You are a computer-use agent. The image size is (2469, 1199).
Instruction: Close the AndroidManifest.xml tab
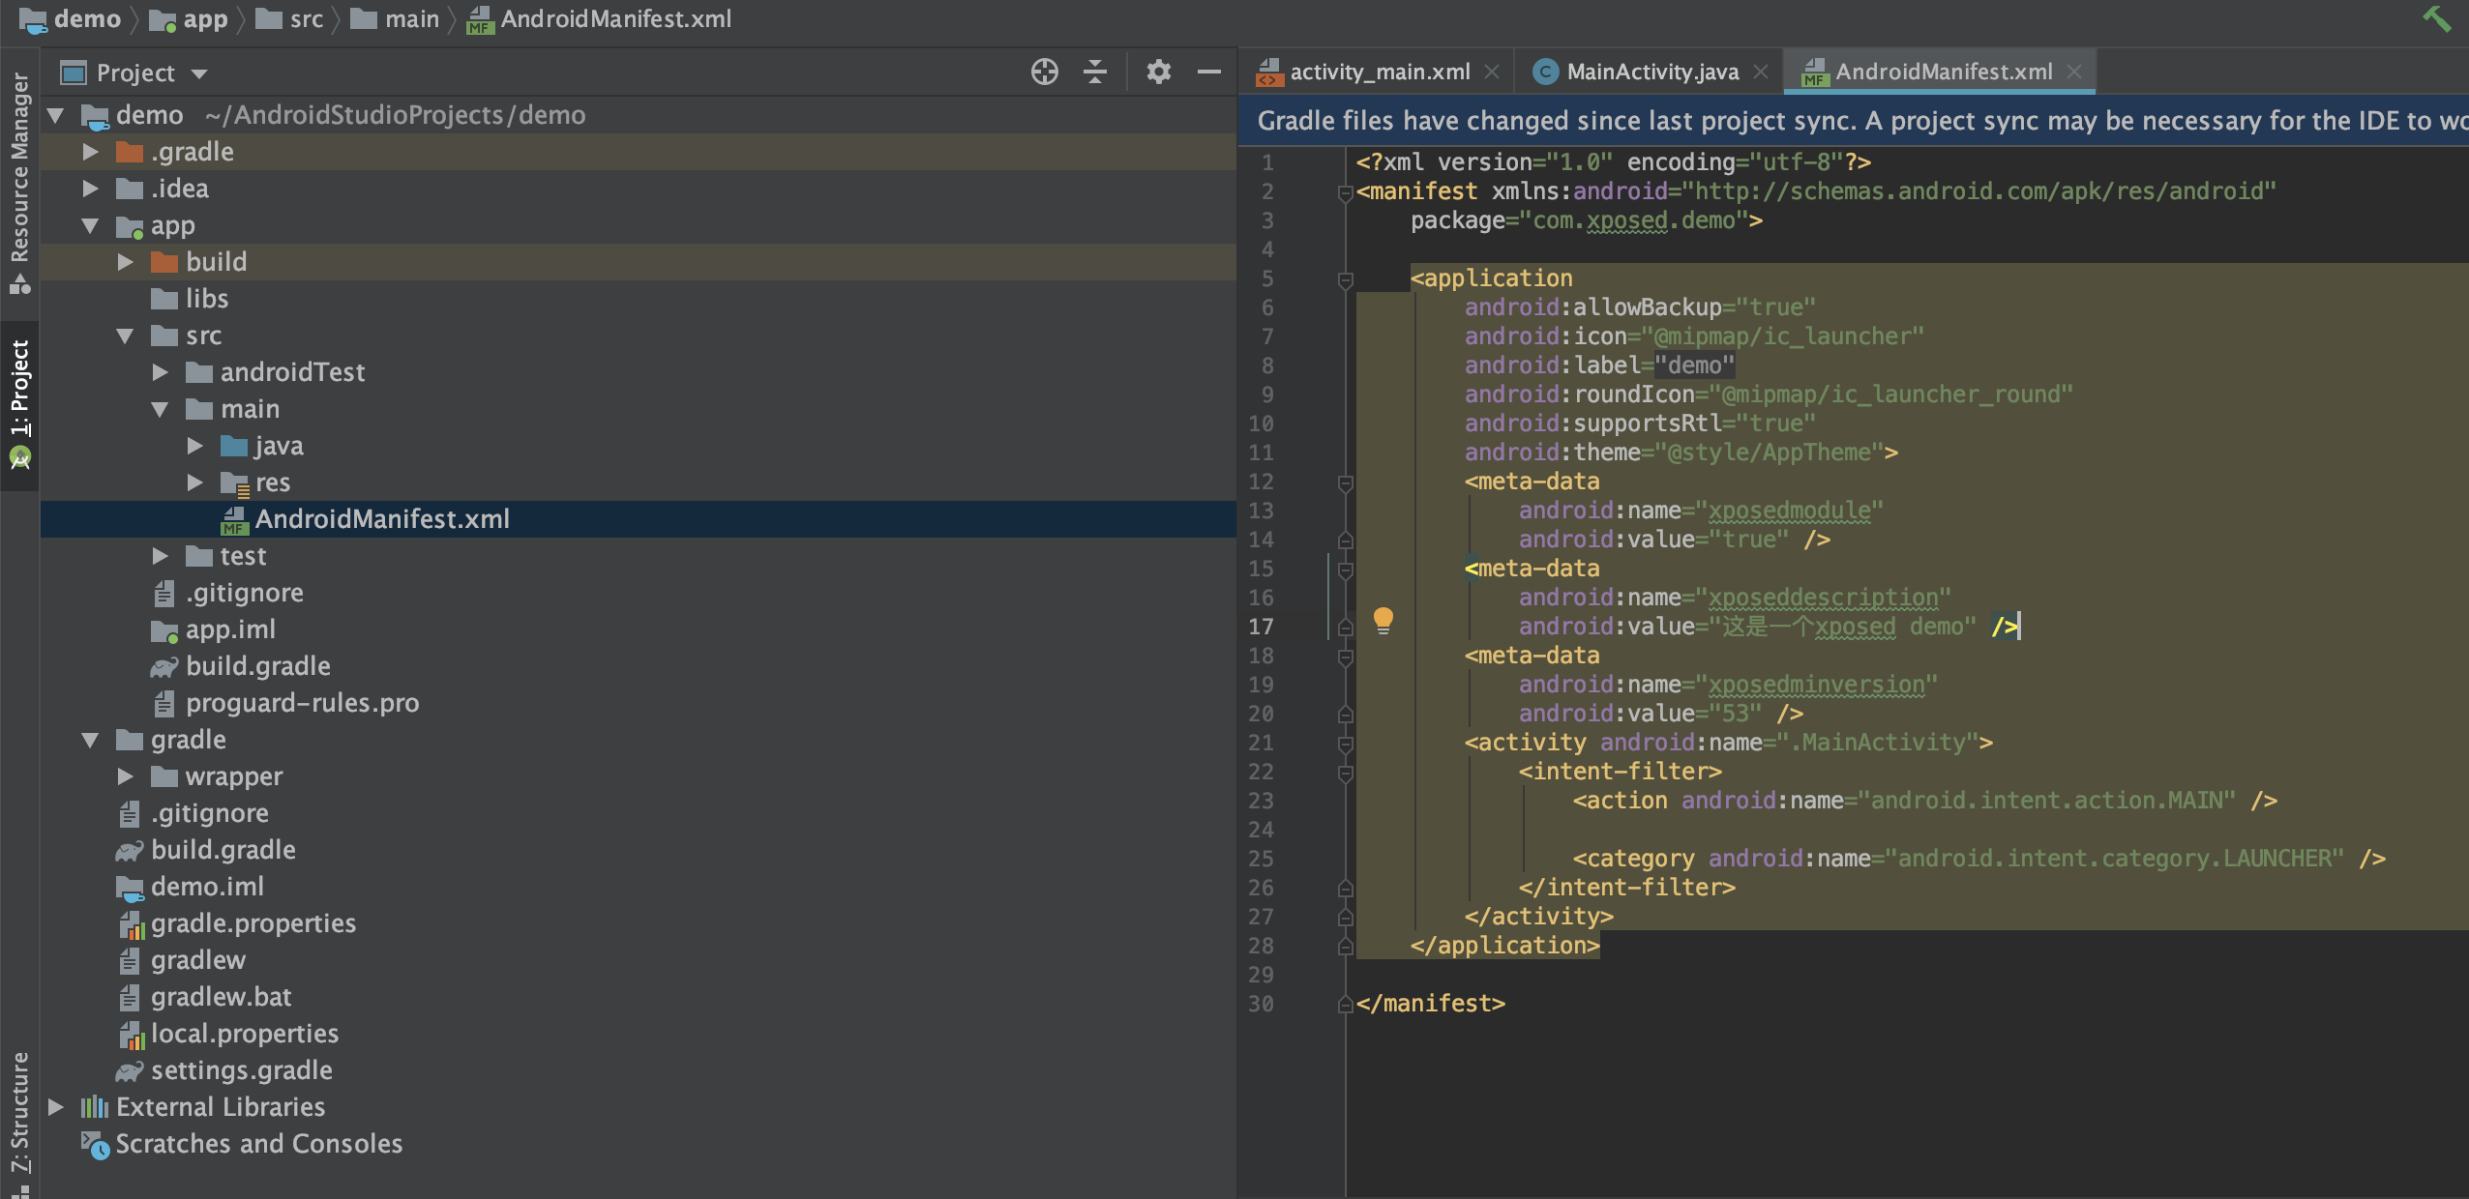pyautogui.click(x=2074, y=72)
